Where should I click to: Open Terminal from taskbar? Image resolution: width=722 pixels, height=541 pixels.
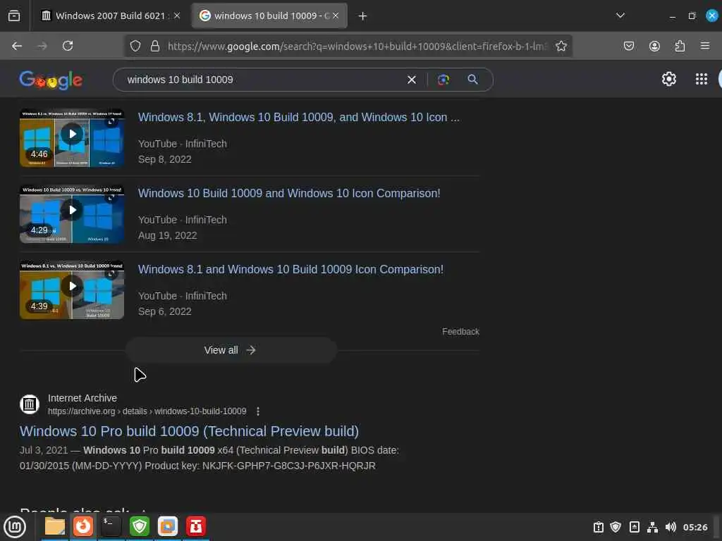tap(111, 526)
